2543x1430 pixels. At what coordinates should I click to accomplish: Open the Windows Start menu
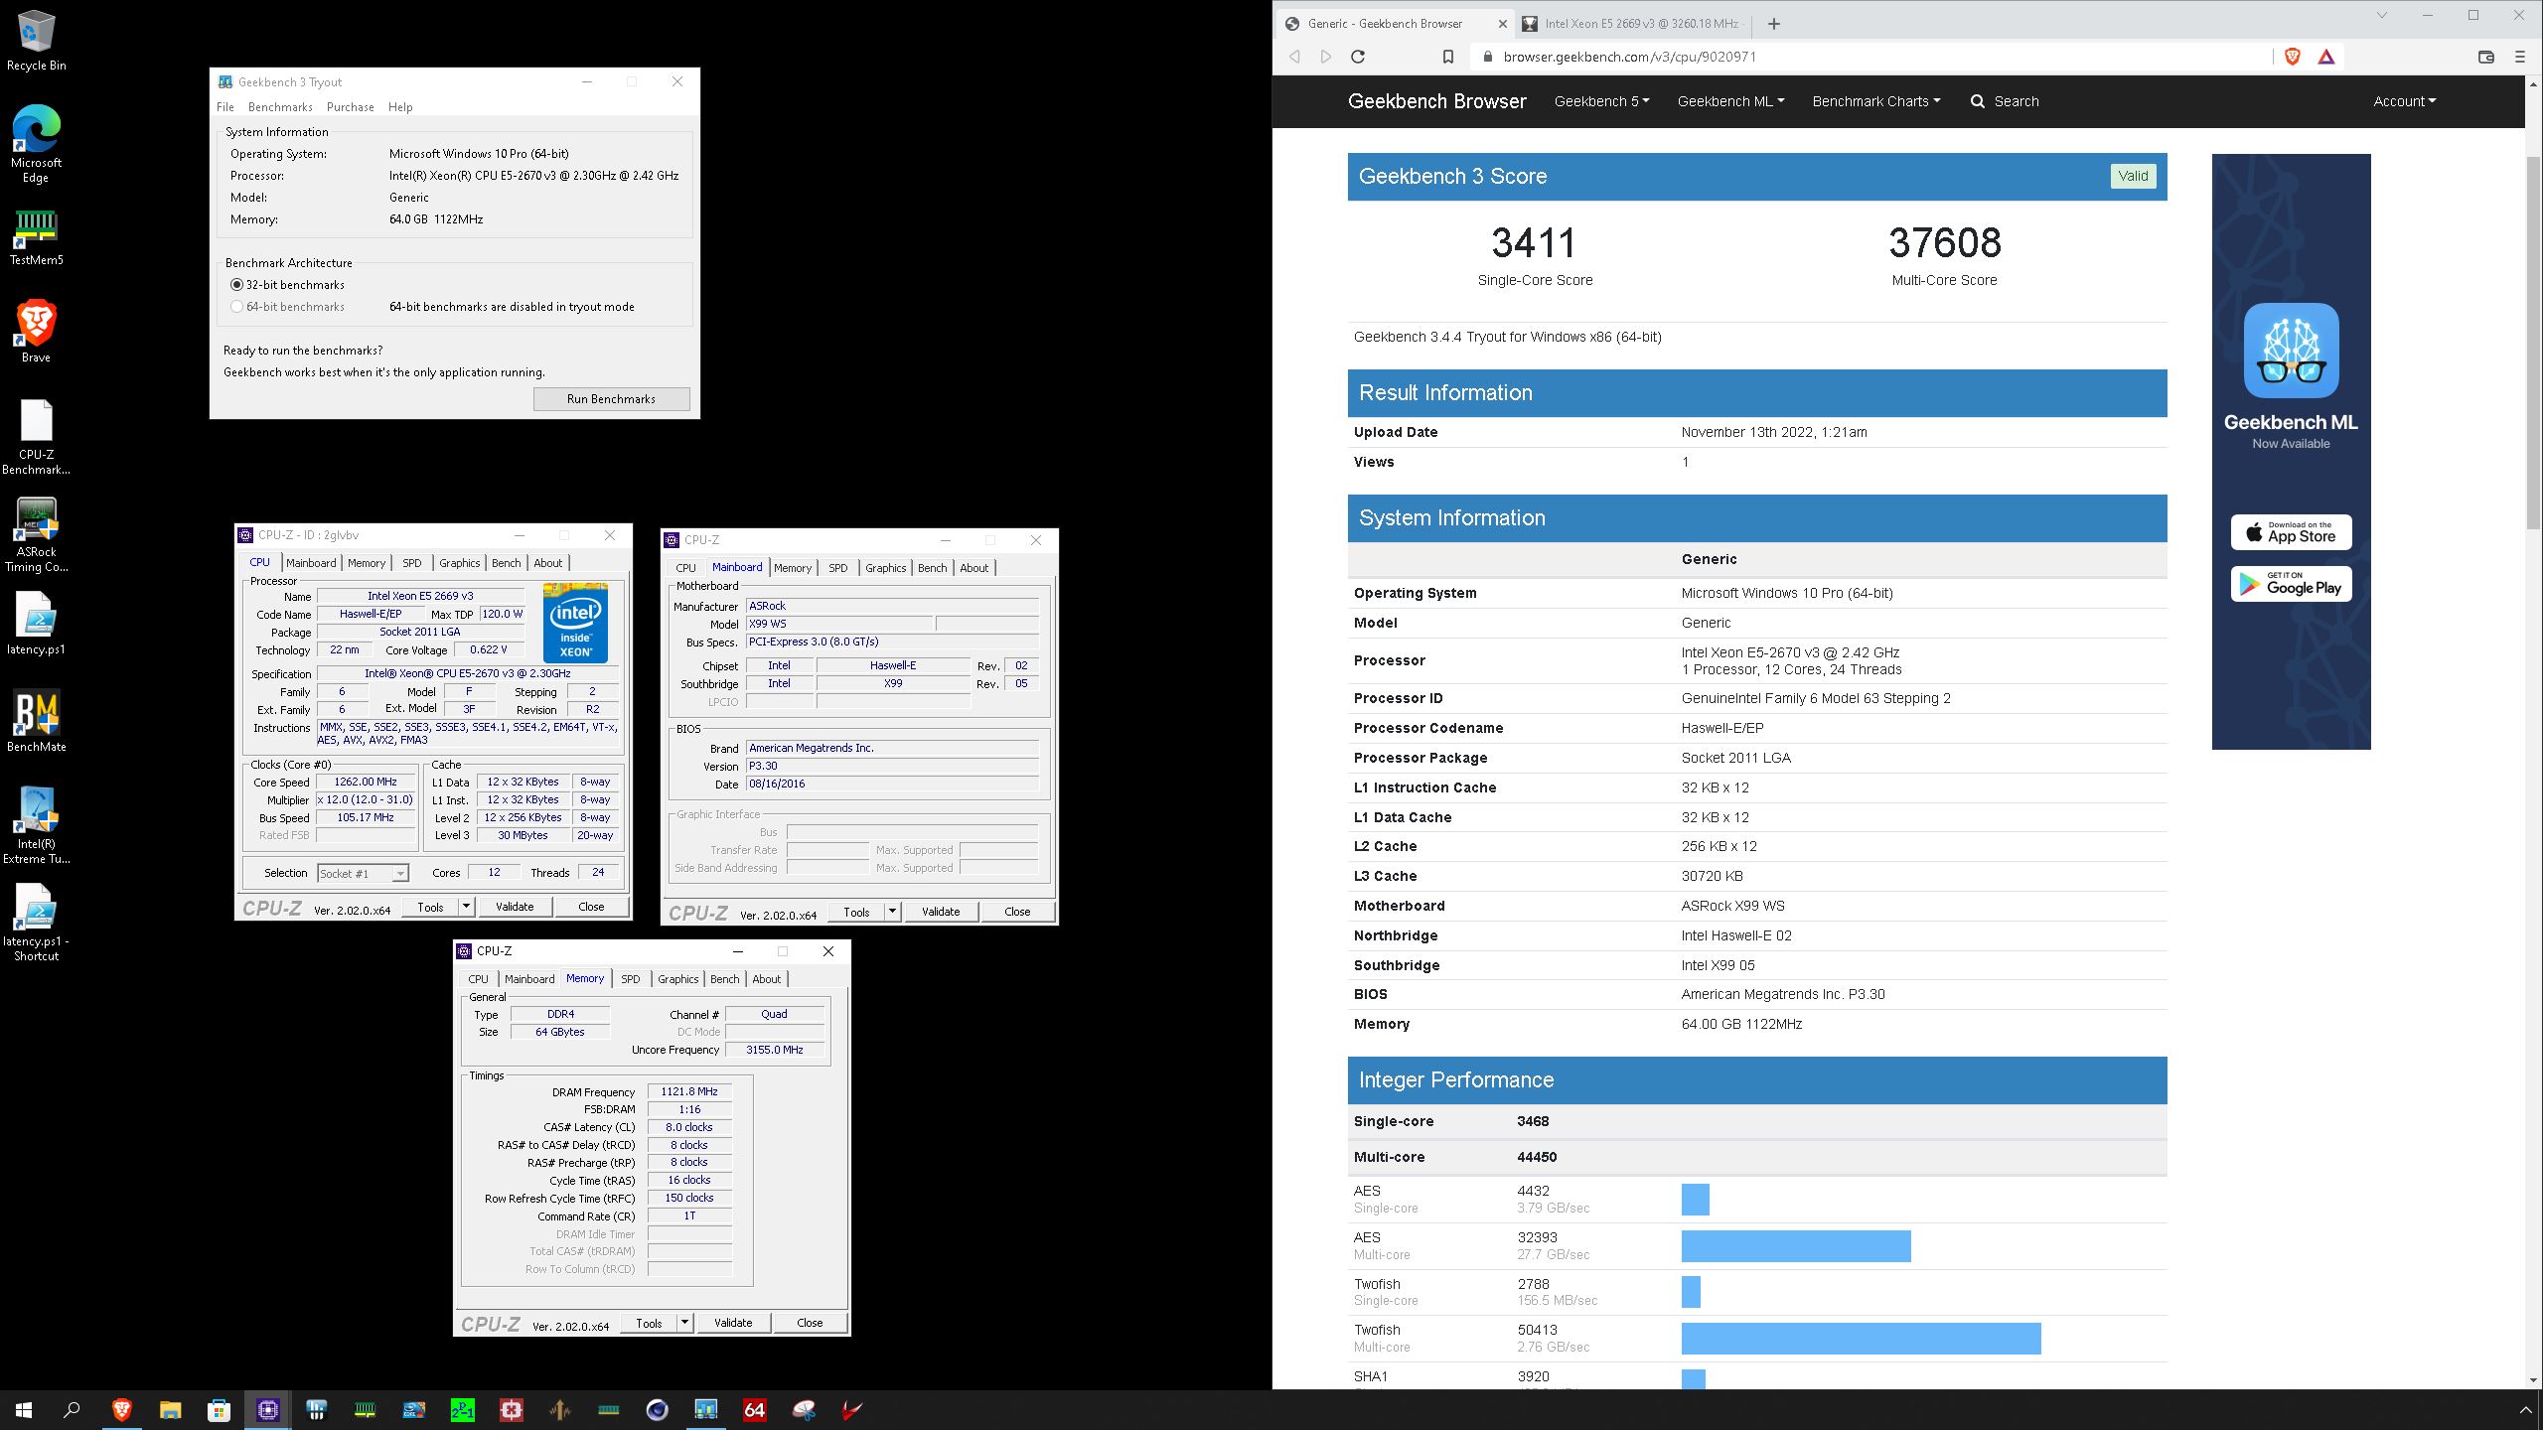point(24,1410)
